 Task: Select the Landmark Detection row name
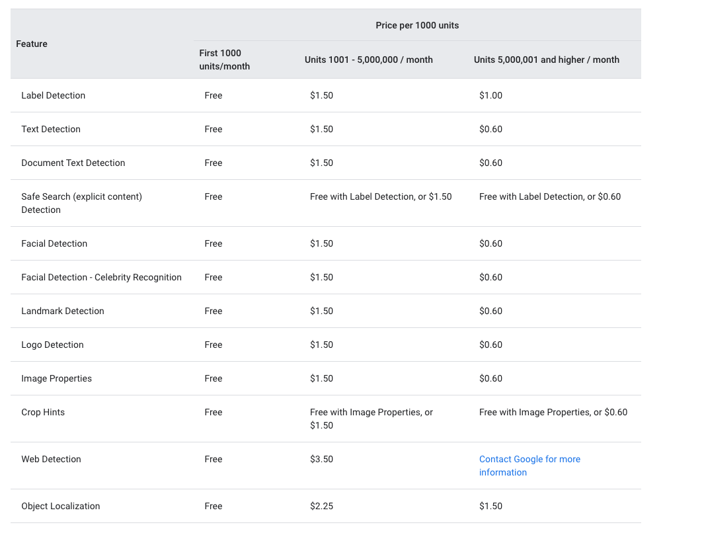click(62, 311)
